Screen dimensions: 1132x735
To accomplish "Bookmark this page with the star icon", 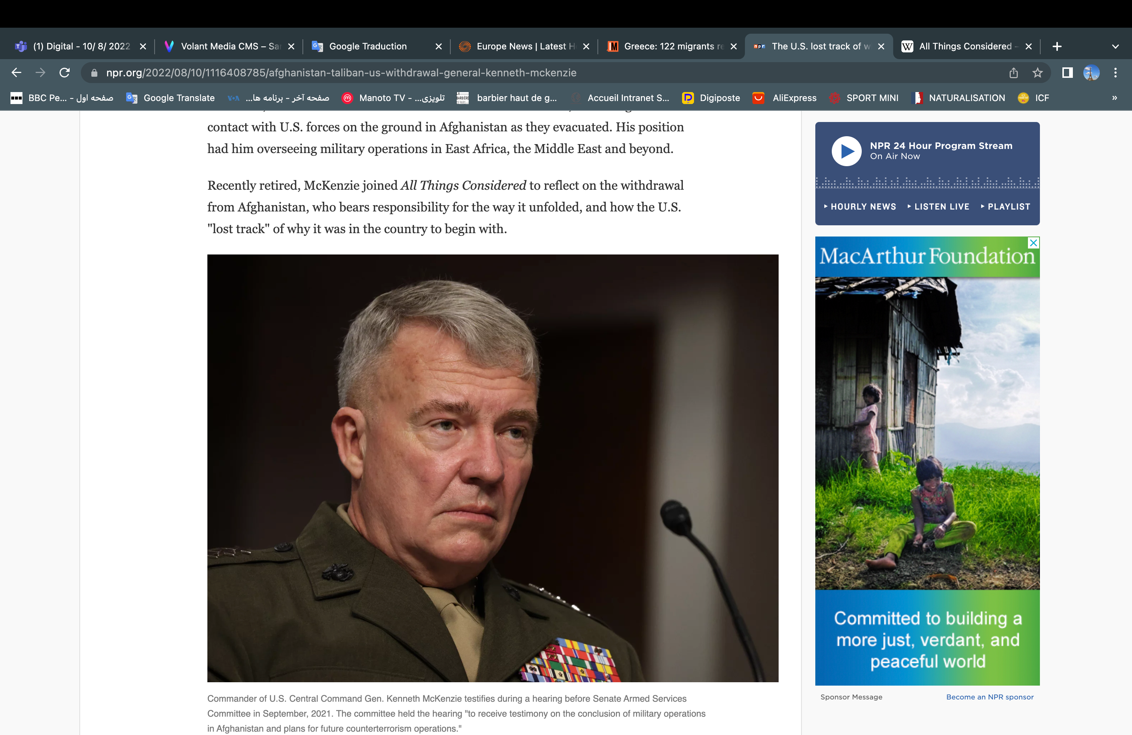I will click(x=1037, y=73).
